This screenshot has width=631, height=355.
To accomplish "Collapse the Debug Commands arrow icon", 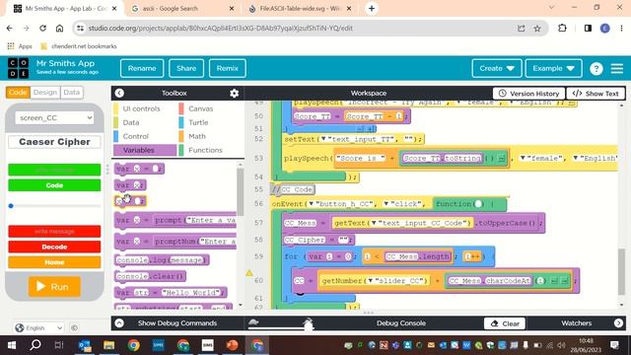I will click(x=119, y=323).
